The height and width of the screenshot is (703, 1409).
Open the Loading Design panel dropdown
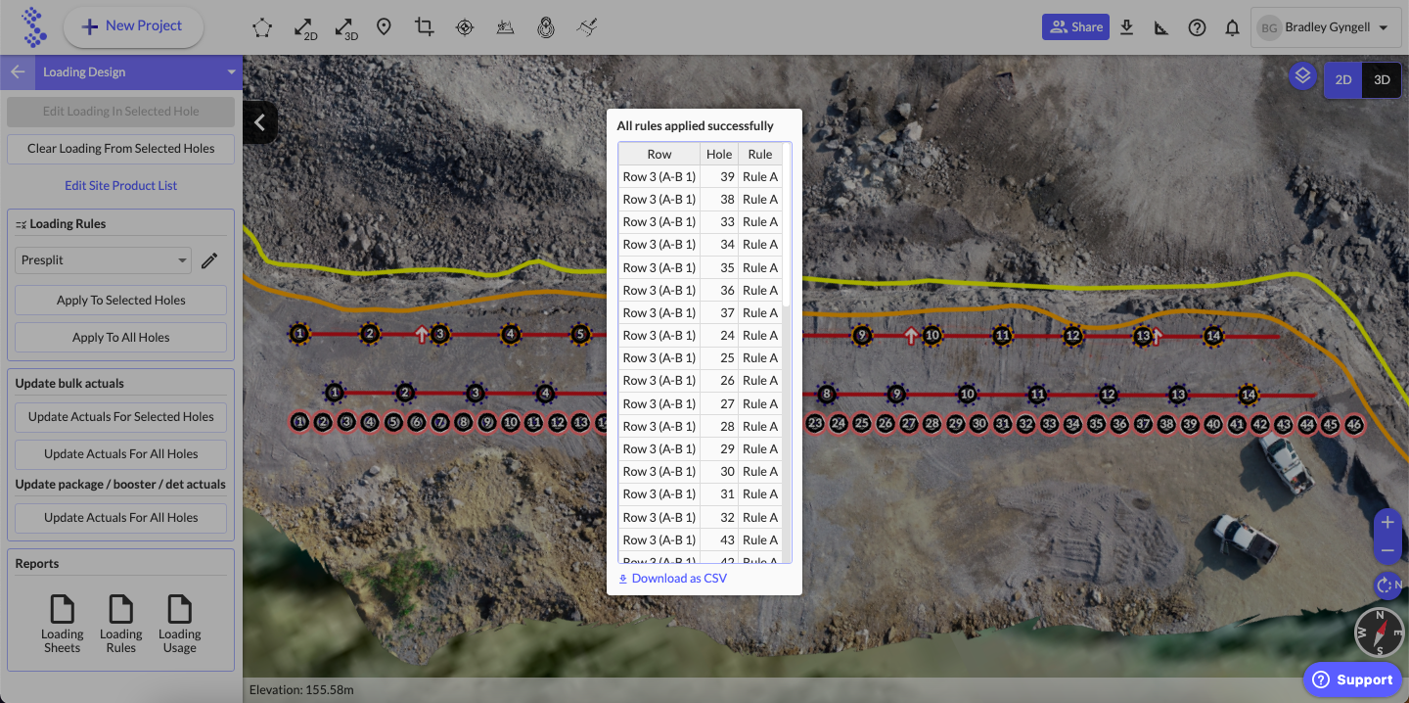click(x=232, y=72)
